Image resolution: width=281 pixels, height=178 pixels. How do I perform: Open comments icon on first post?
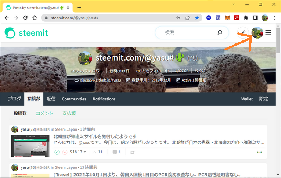115,152
